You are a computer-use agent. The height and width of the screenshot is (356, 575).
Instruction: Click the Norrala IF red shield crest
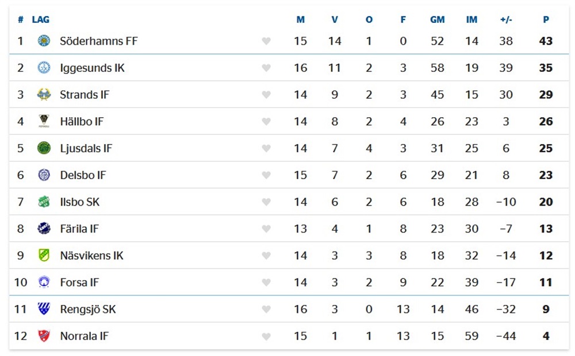pos(44,336)
